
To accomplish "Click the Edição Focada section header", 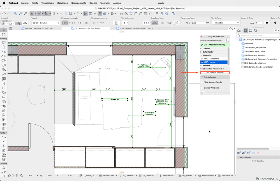I will click(215, 77).
